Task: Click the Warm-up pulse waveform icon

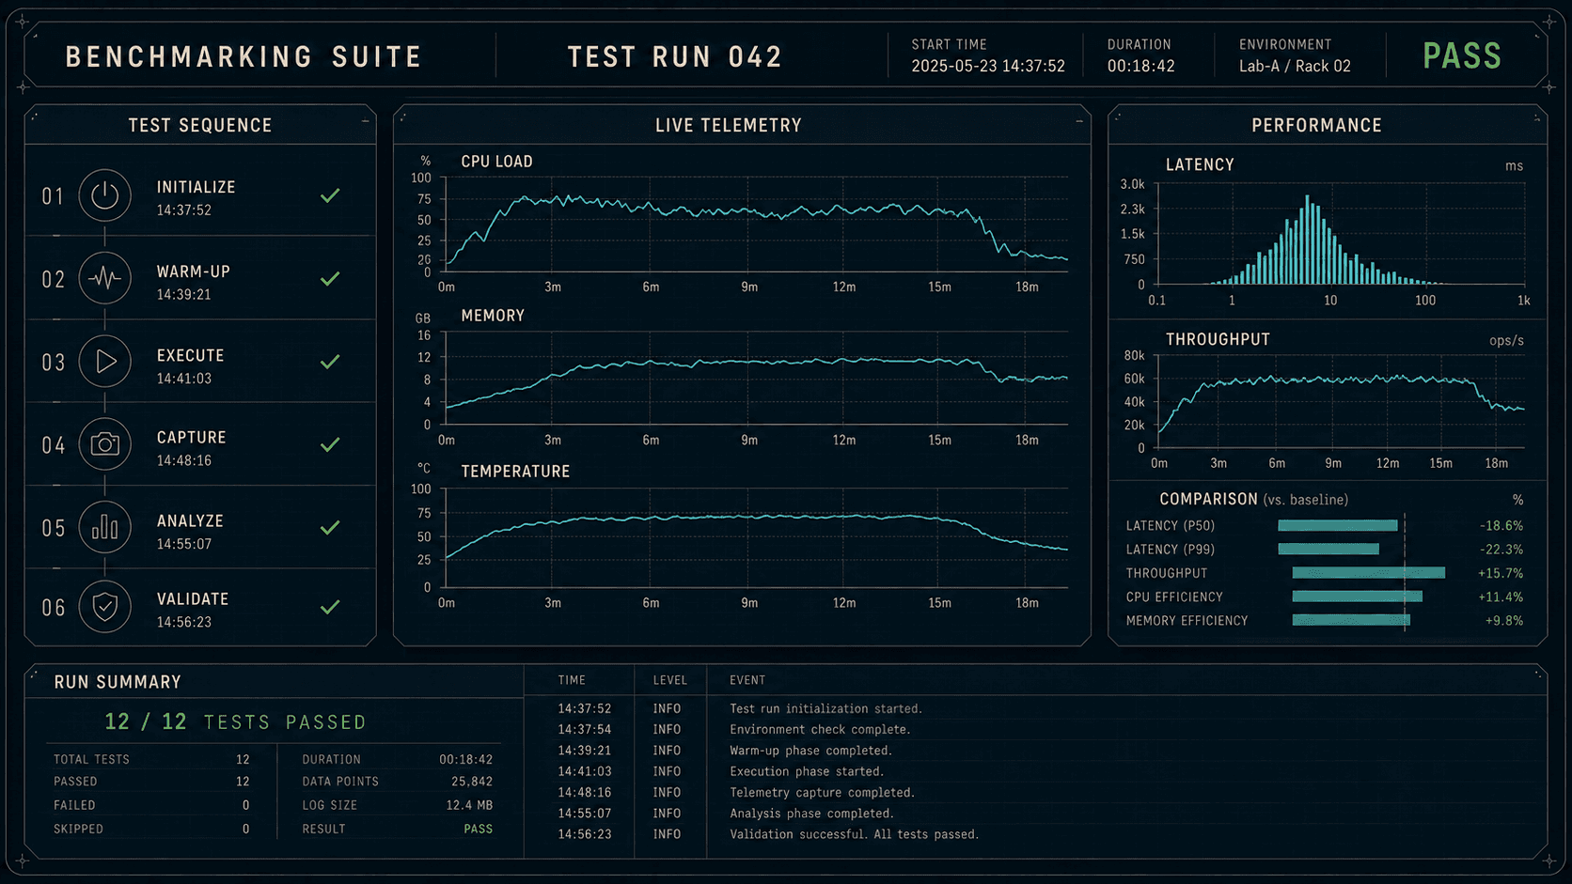Action: [104, 278]
